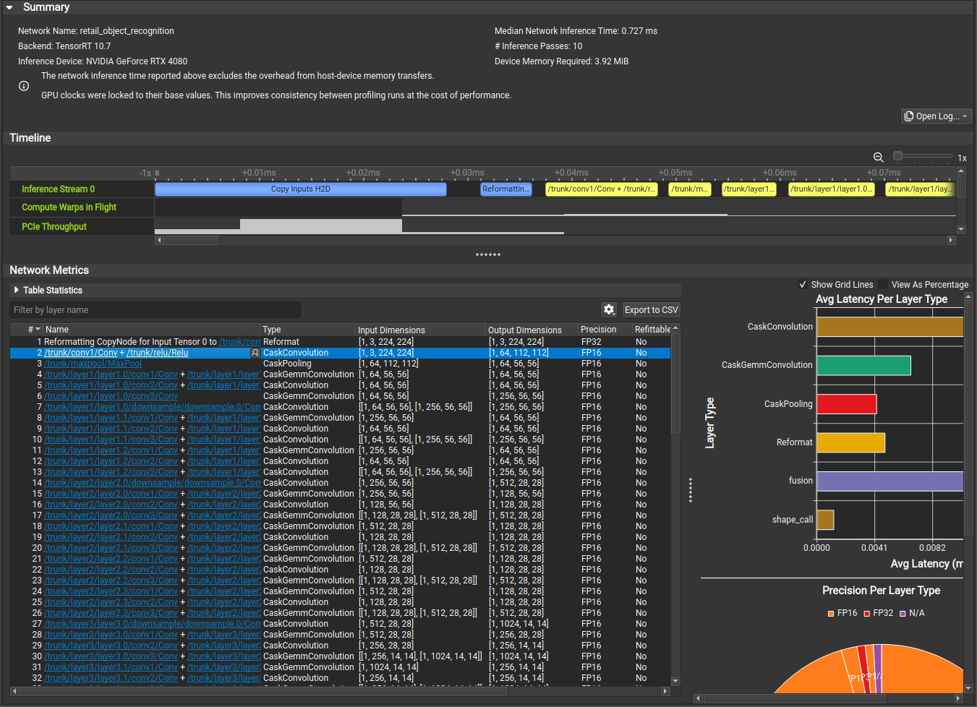Sort table by the Precision column header
The image size is (977, 707).
click(598, 330)
